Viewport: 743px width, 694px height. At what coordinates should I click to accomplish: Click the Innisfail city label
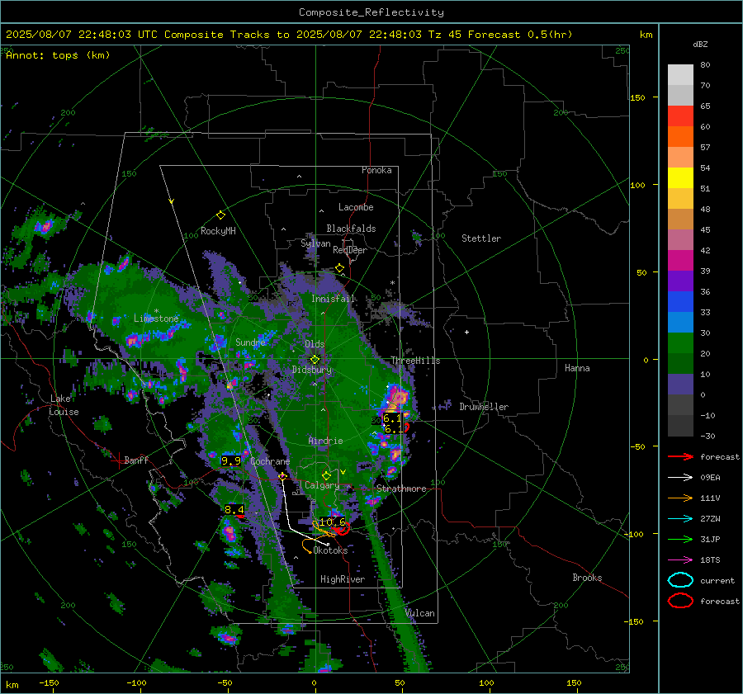[x=333, y=299]
